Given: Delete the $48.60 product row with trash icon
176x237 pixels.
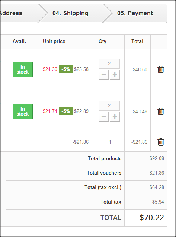Looking at the screenshot, I should click(x=160, y=69).
